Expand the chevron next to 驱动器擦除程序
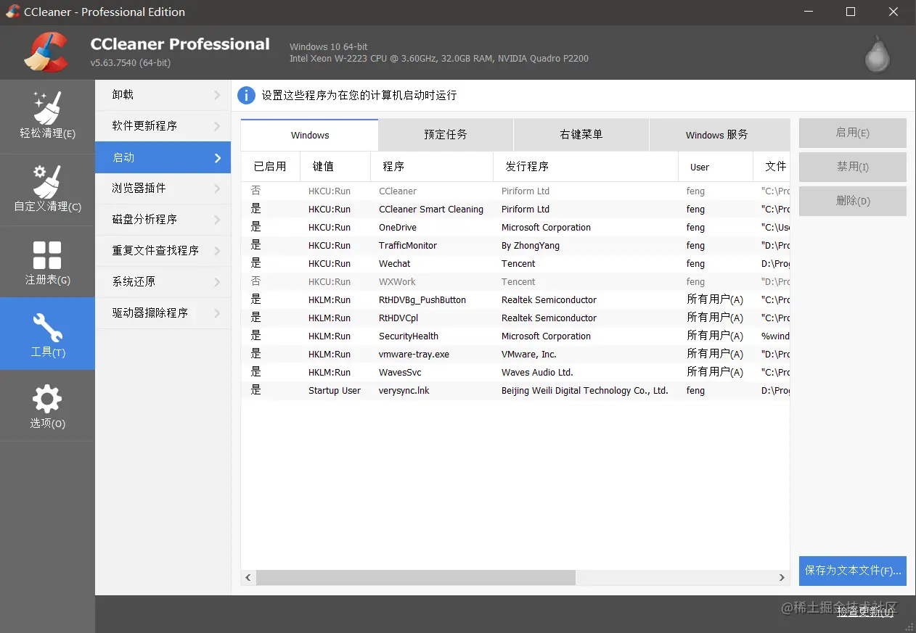 point(217,313)
